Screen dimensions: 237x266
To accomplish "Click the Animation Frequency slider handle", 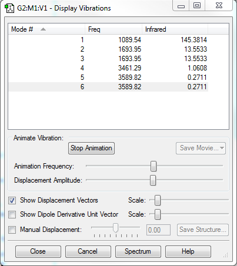I will pyautogui.click(x=153, y=166).
